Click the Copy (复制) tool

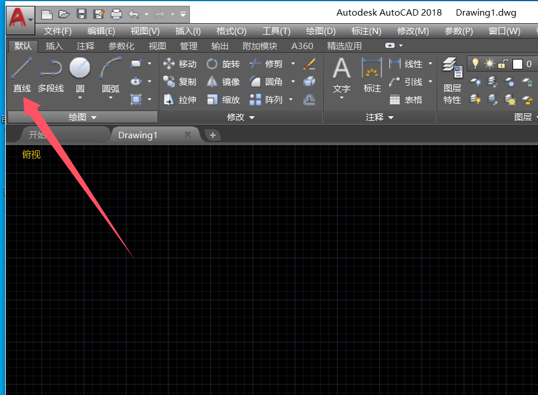(x=180, y=82)
